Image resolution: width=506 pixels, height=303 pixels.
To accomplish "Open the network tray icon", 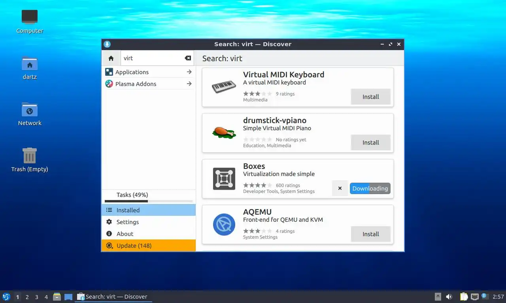I will click(x=475, y=297).
